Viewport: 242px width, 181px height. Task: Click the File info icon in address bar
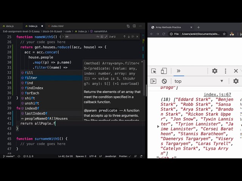(x=171, y=34)
